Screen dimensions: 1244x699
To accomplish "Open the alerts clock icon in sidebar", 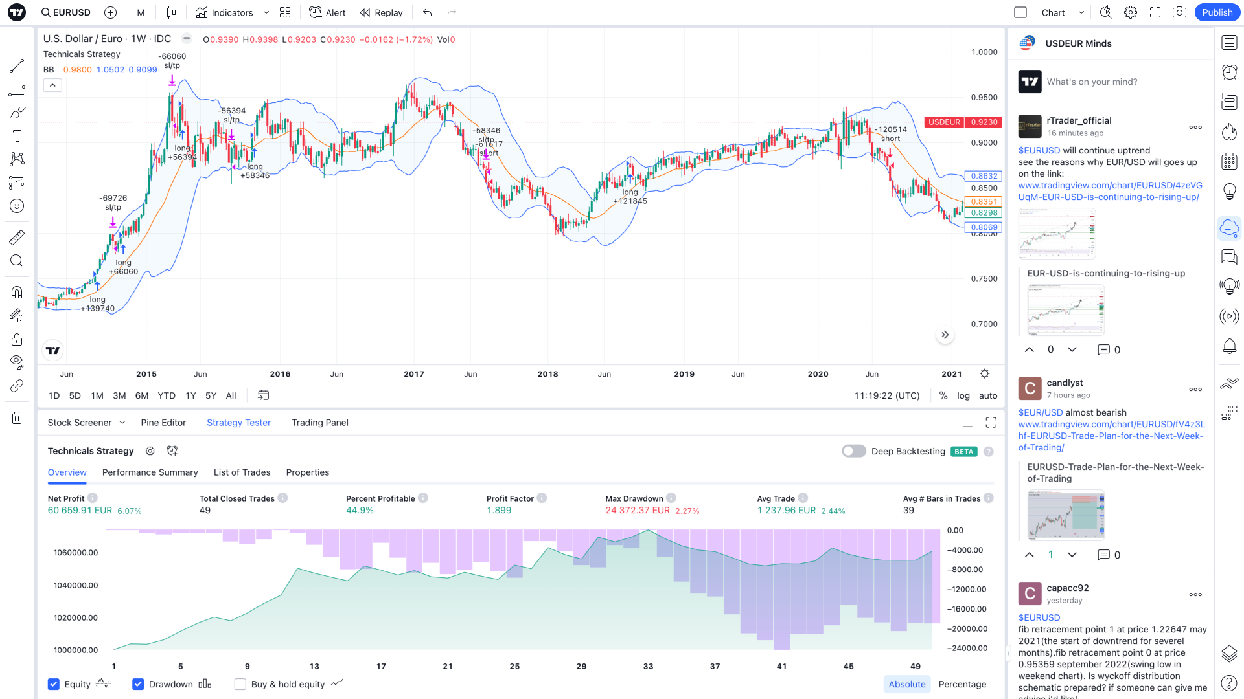I will [x=1229, y=72].
